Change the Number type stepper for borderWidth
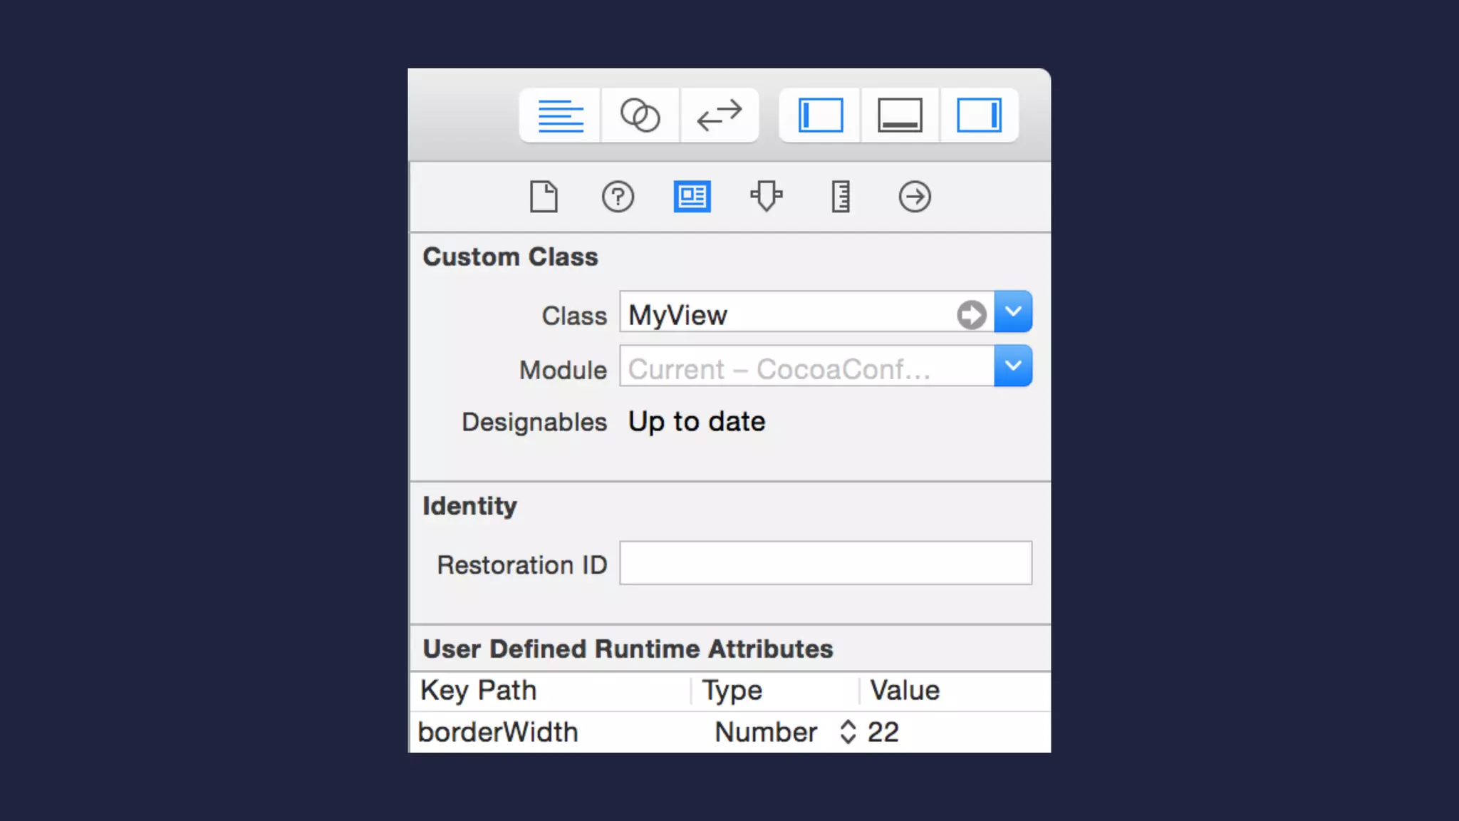1459x821 pixels. coord(847,732)
